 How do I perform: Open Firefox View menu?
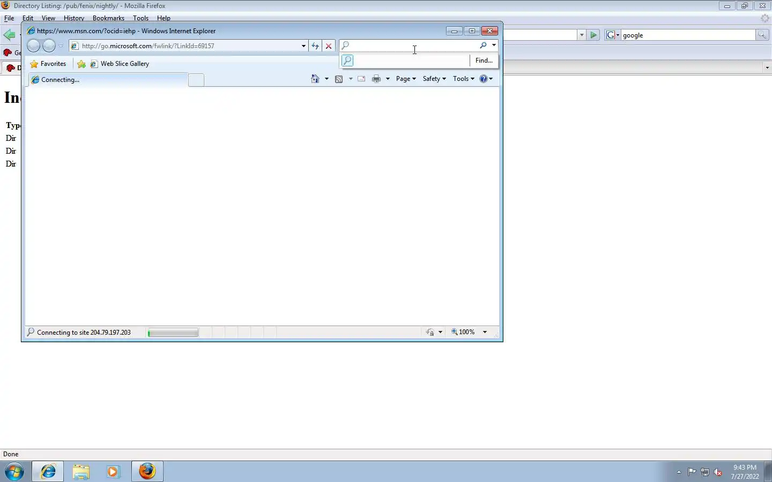point(48,18)
